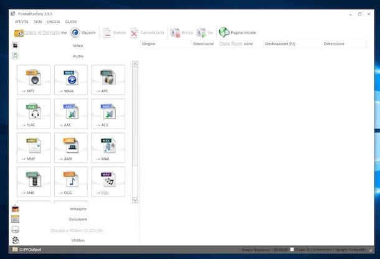Open the LINGUA menu
Screen dimensions: 380x259
(54, 22)
